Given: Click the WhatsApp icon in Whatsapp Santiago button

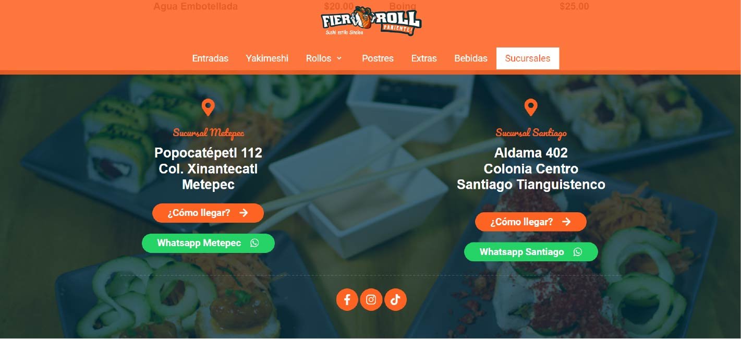Looking at the screenshot, I should pos(578,252).
